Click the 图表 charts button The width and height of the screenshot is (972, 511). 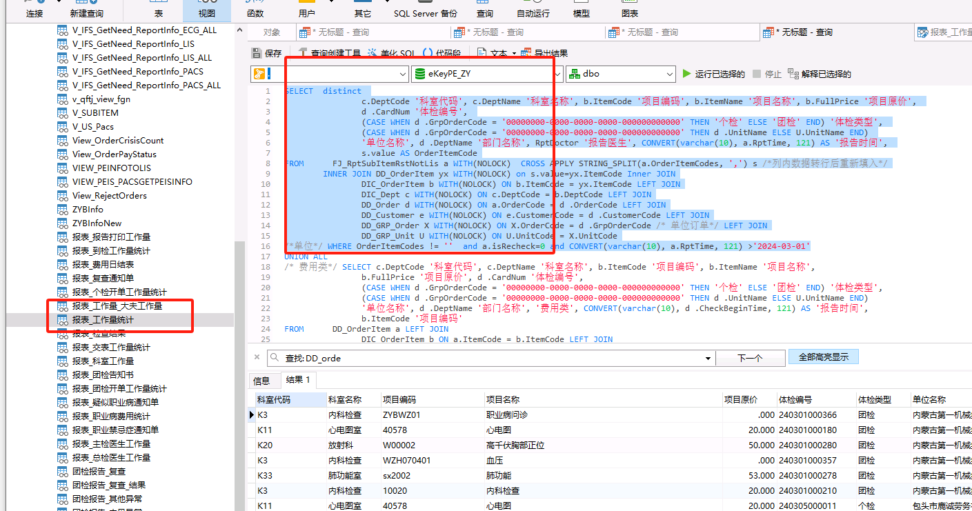pos(630,10)
